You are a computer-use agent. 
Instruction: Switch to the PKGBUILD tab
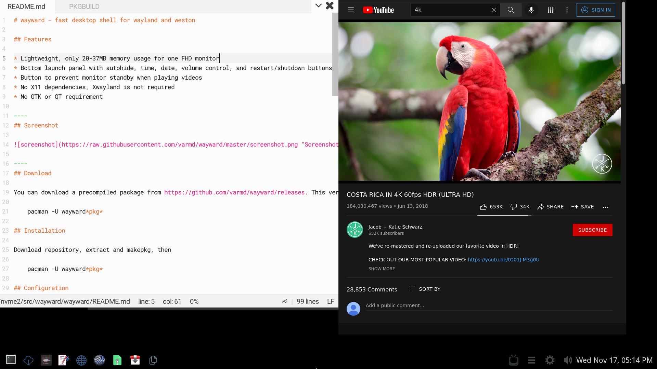(x=84, y=6)
